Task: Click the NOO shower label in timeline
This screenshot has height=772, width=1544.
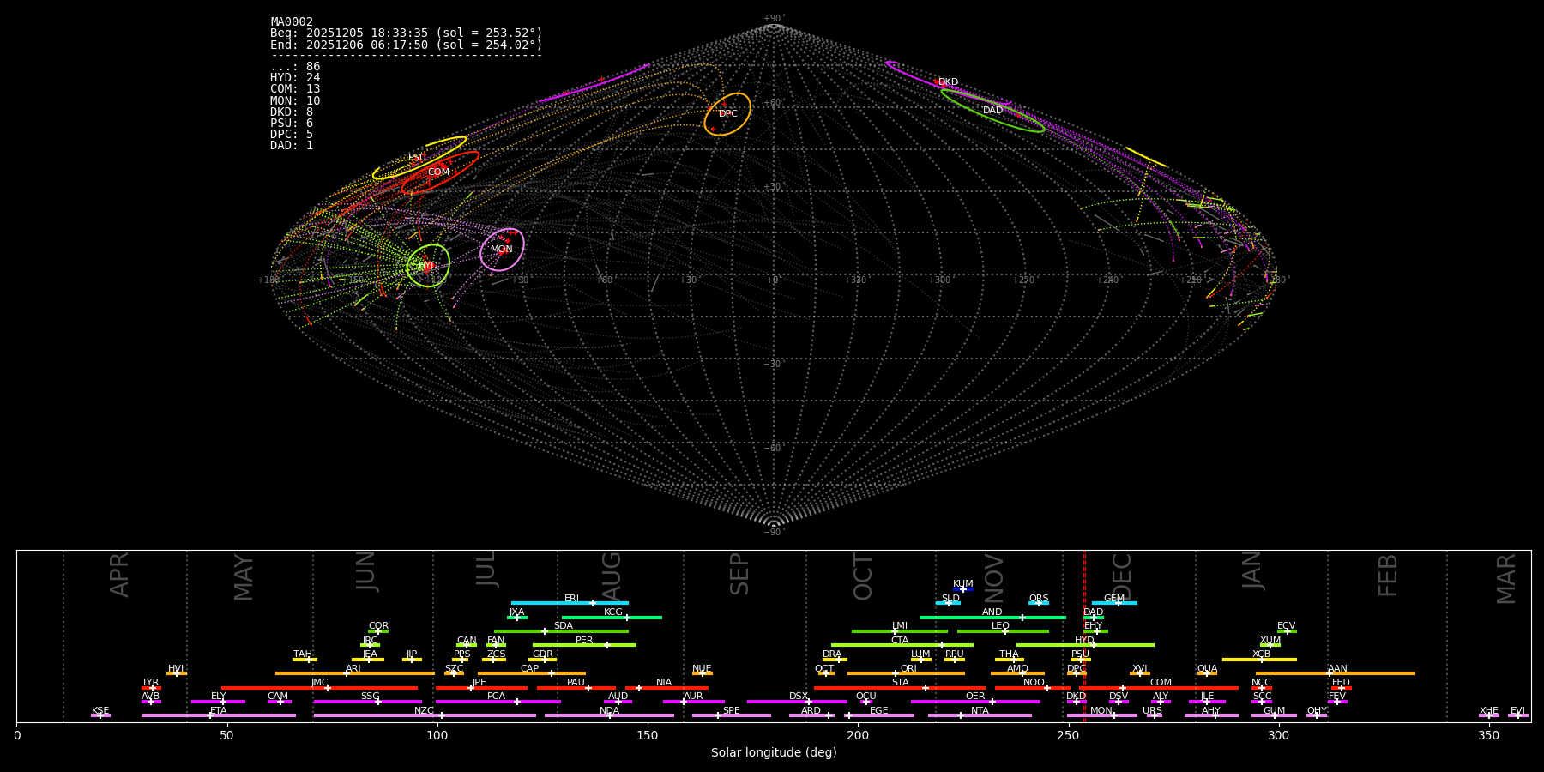Action: [1034, 683]
